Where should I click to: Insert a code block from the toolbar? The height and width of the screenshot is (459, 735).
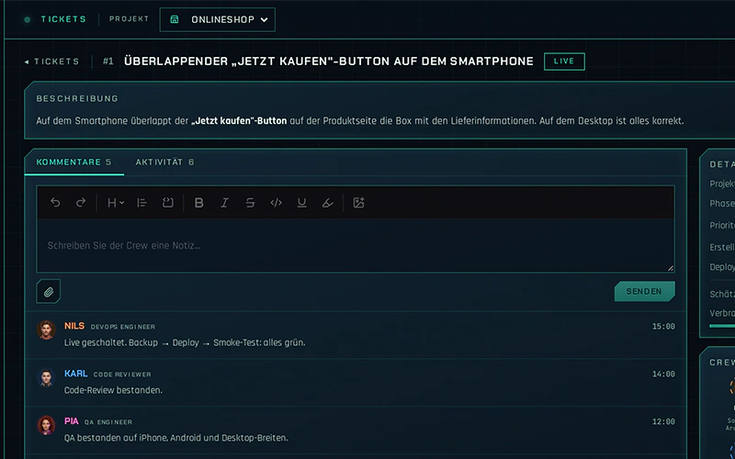(x=168, y=202)
